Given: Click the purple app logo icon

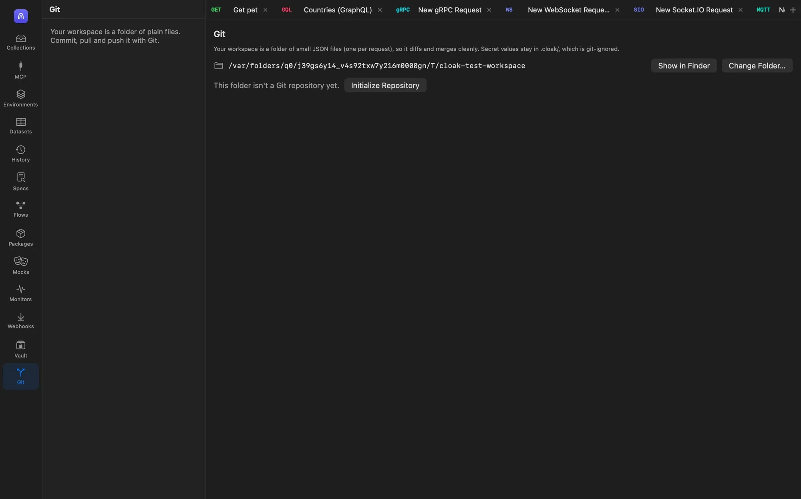Looking at the screenshot, I should point(21,16).
